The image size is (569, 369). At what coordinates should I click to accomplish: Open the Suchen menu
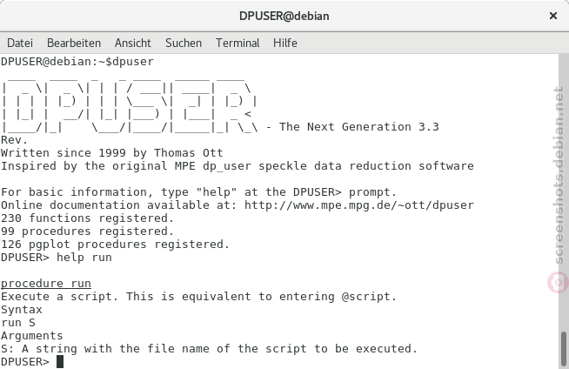(184, 43)
